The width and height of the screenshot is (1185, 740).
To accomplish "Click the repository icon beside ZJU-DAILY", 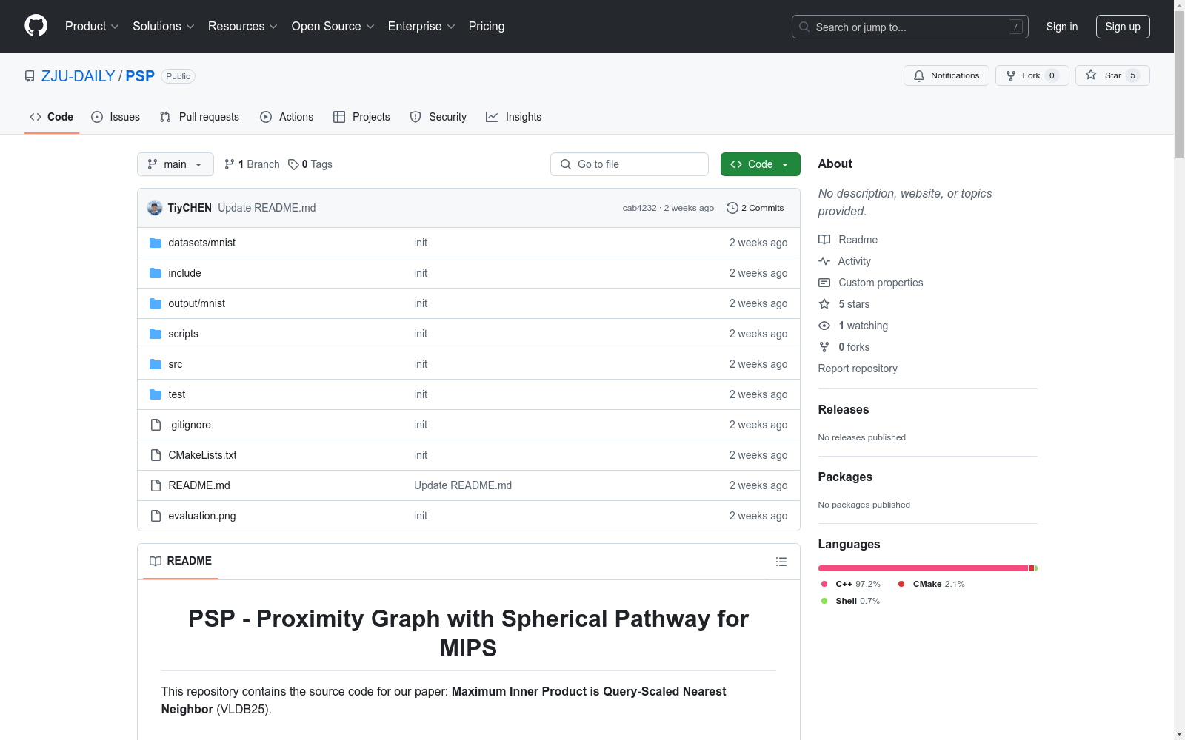I will pyautogui.click(x=30, y=76).
